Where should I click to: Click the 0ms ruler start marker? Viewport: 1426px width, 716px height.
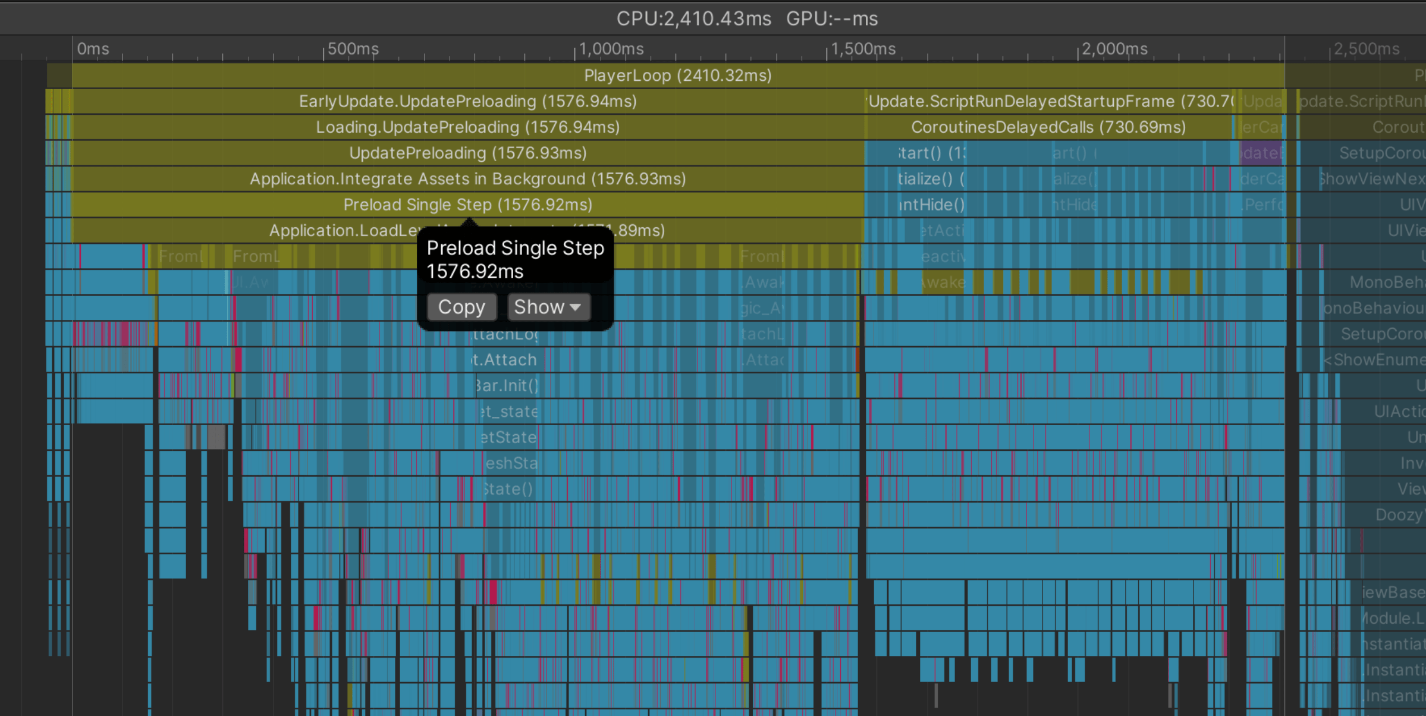coord(93,49)
